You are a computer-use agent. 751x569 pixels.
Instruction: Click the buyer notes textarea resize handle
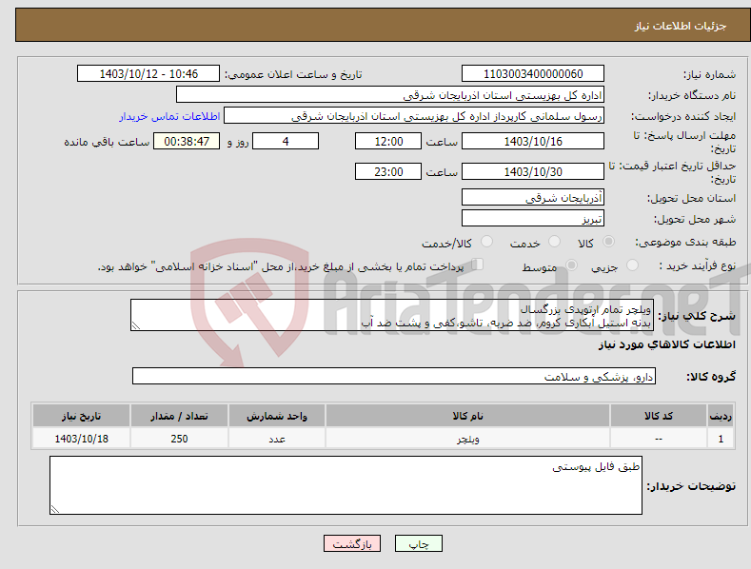55,509
